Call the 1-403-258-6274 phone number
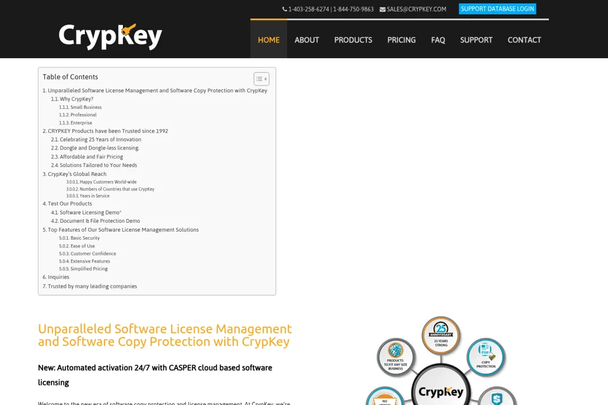The image size is (608, 405). (x=308, y=9)
